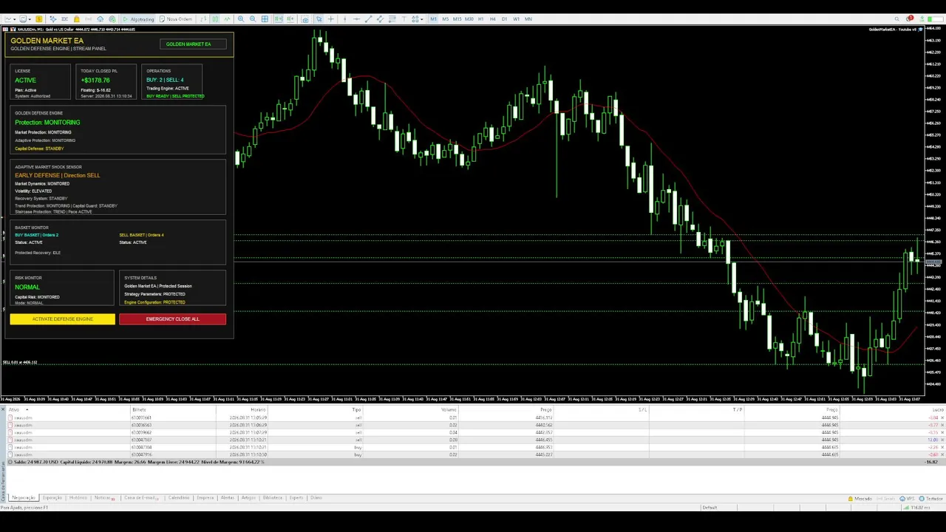Open the Histórico tab
Viewport: 946px width, 532px height.
click(x=78, y=498)
